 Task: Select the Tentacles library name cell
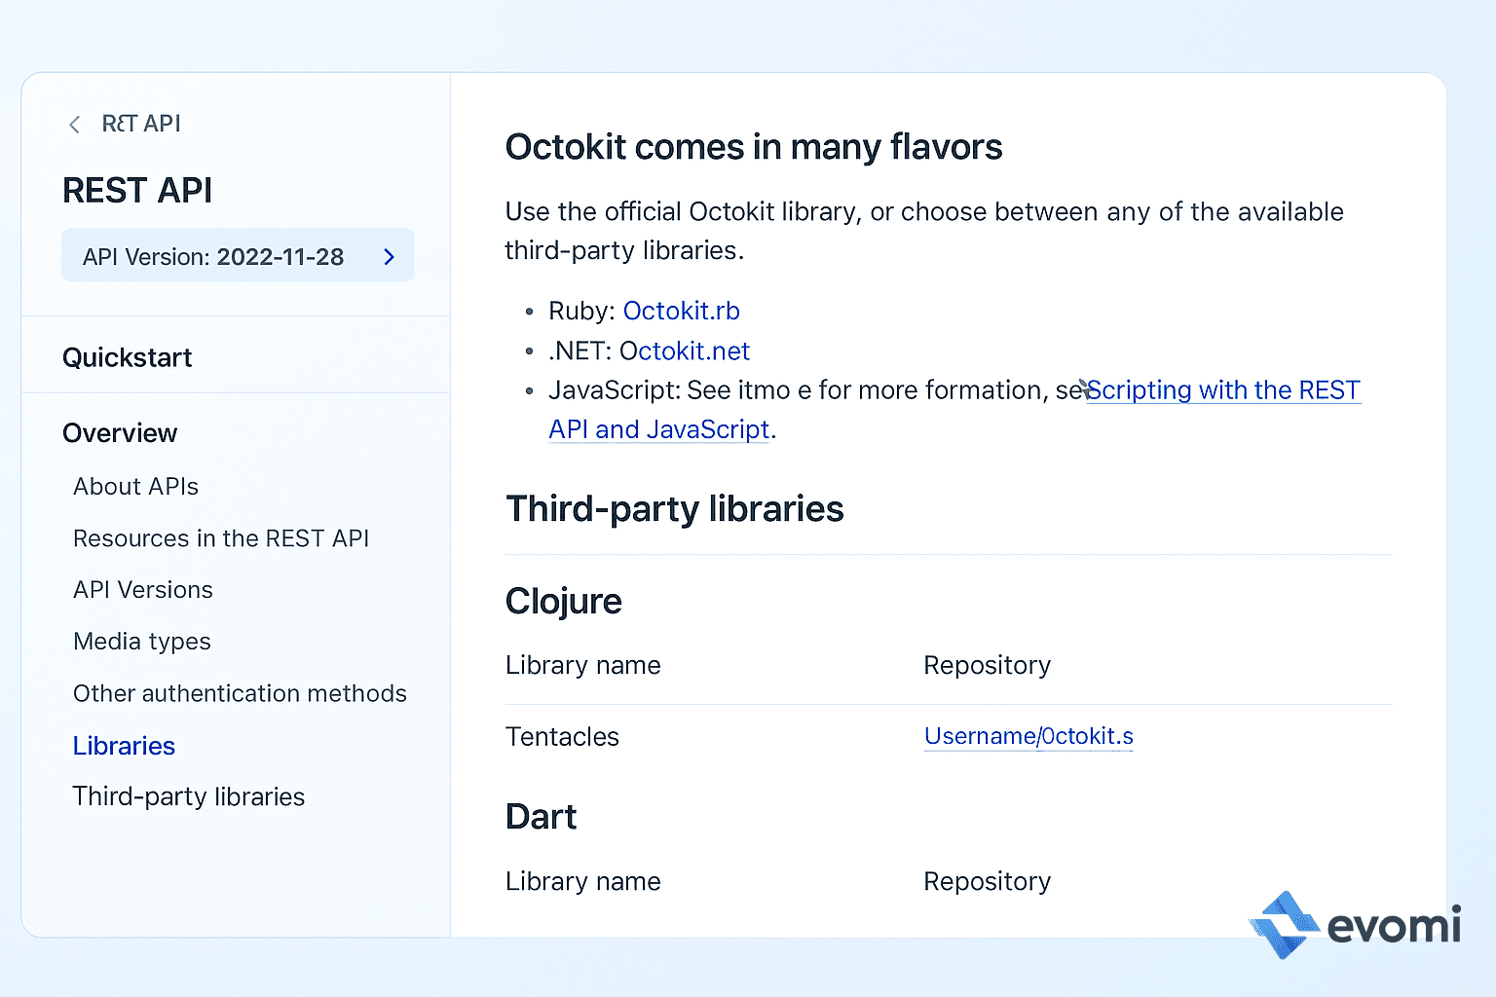(562, 737)
